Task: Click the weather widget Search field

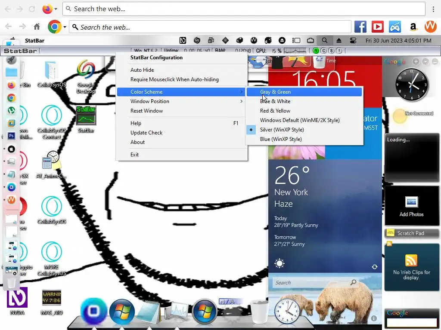Action: (x=315, y=283)
